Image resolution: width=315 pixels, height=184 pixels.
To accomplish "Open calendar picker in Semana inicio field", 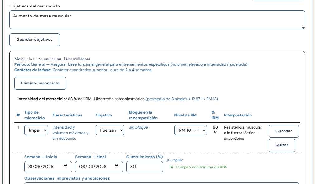I will tap(65, 167).
